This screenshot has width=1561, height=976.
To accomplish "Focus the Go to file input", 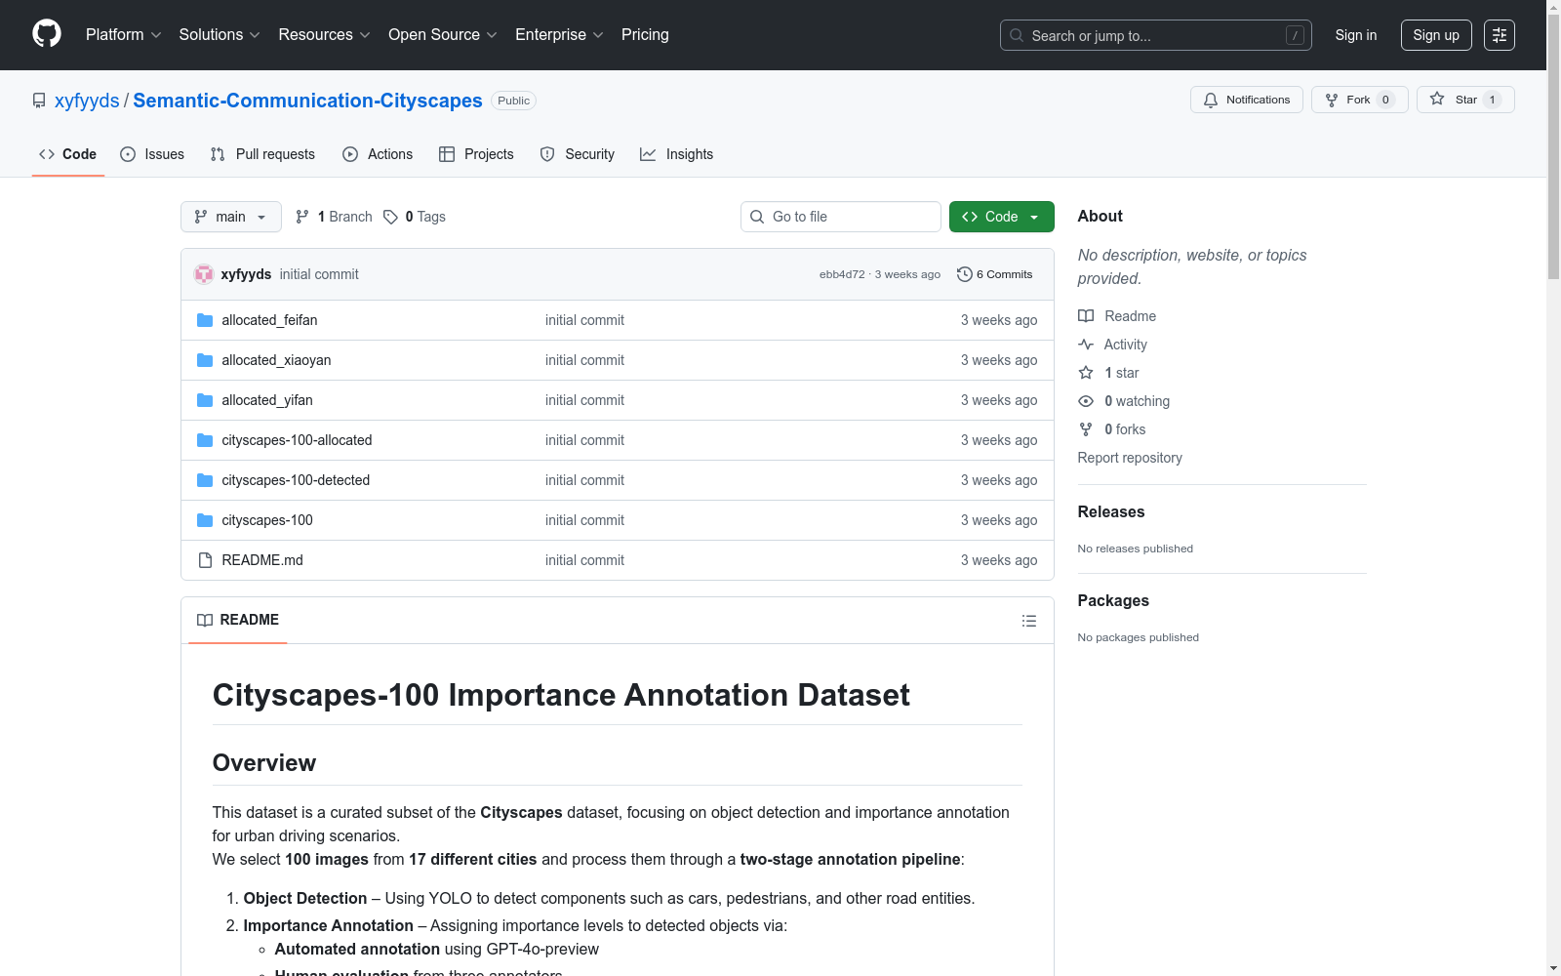I will coord(841,217).
